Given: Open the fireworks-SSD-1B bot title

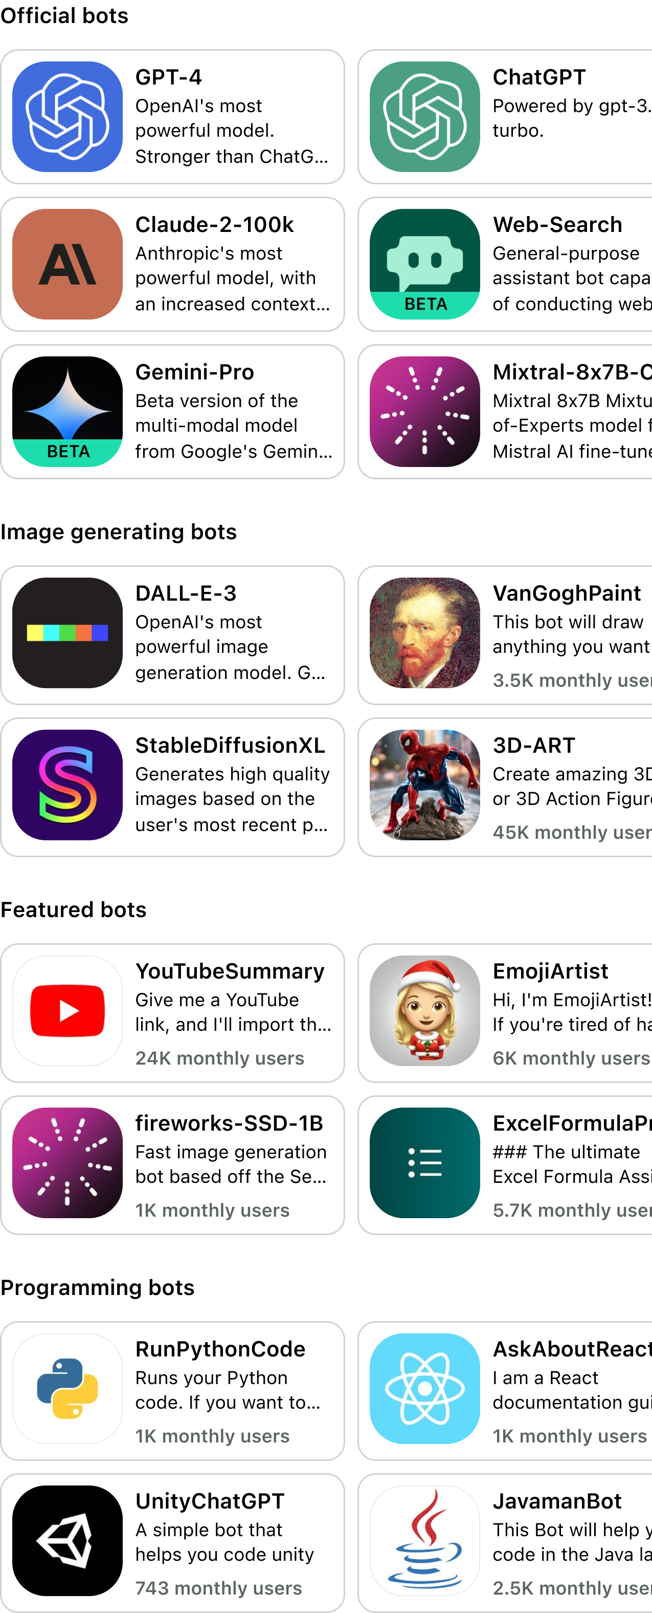Looking at the screenshot, I should [229, 1123].
